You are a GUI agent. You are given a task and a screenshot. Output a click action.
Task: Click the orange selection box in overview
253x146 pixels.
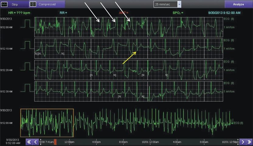point(47,122)
